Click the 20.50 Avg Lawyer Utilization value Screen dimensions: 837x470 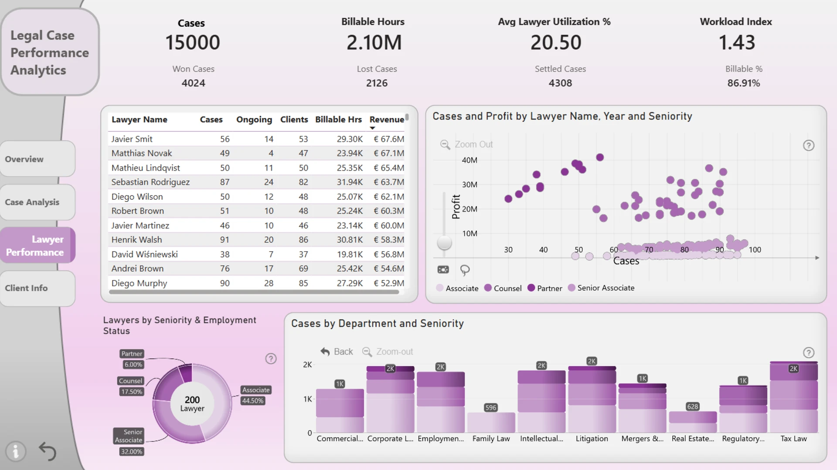coord(556,43)
